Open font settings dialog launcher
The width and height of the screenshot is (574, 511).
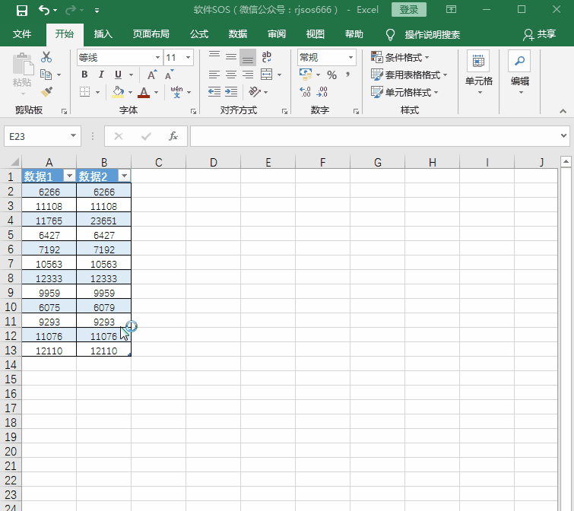pyautogui.click(x=193, y=111)
